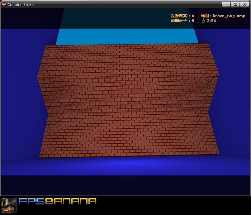Click the yellow stopwatch symbol near 2:56

tap(204, 21)
